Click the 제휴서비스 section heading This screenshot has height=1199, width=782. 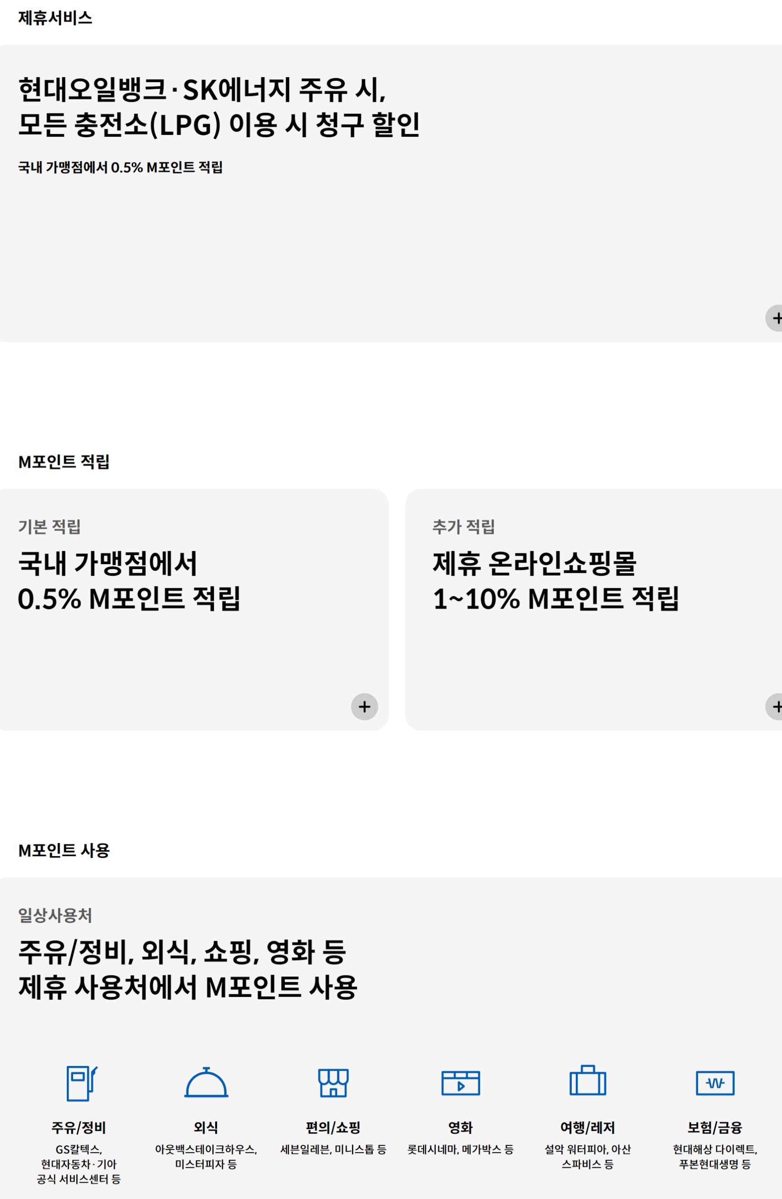50,18
